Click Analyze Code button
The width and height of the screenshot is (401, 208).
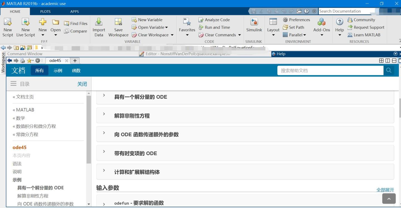click(214, 20)
